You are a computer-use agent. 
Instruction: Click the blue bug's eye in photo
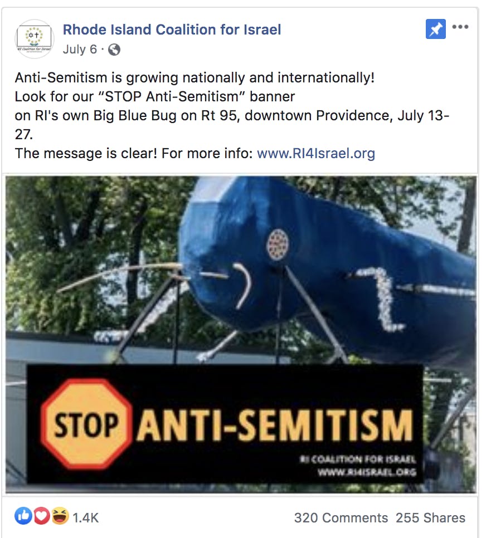tap(278, 245)
